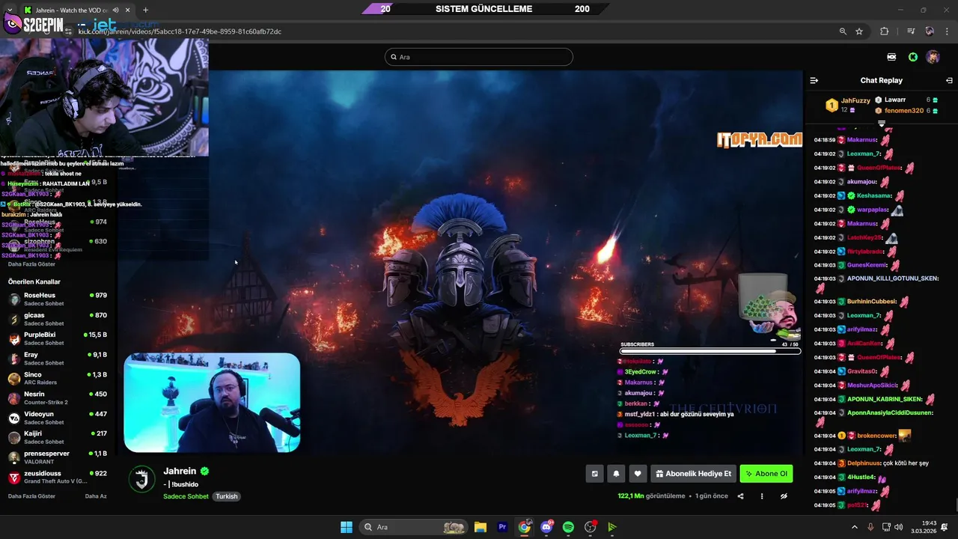The image size is (958, 539).
Task: Open the Kick drops icon in the top bar
Action: point(891,57)
